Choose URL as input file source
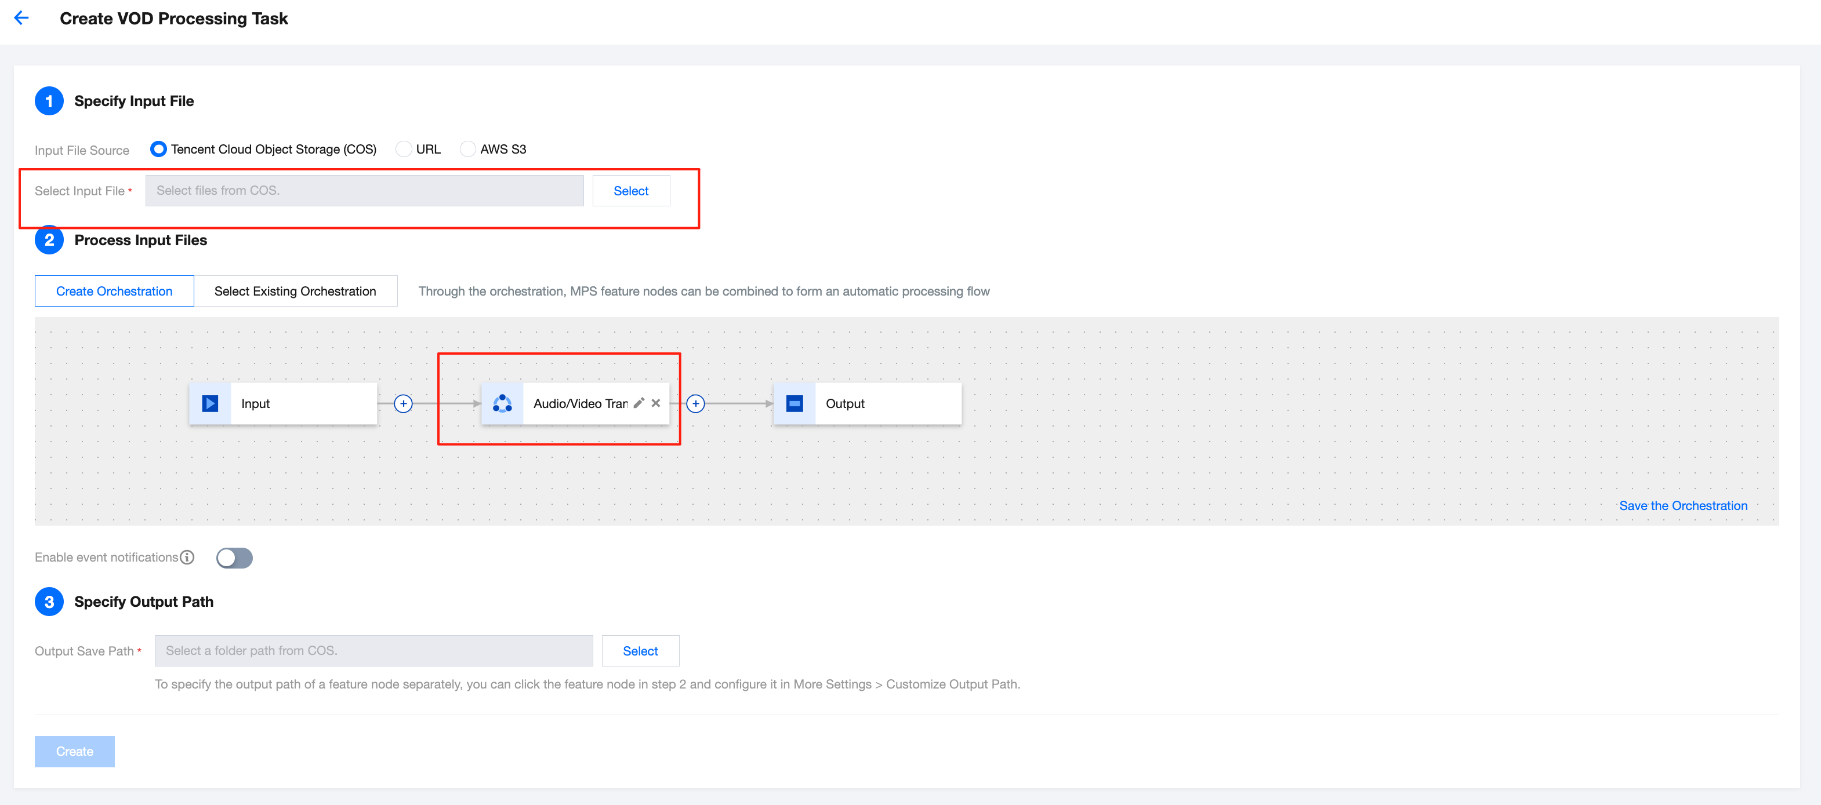This screenshot has height=805, width=1821. click(x=404, y=149)
